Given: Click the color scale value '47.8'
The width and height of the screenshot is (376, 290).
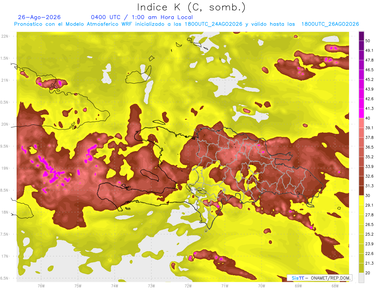Looking at the screenshot, I should tap(369, 60).
